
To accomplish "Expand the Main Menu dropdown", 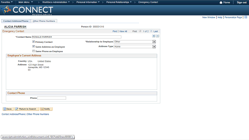I will (x=26, y=2).
